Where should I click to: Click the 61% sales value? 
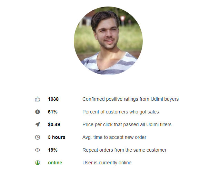click(x=53, y=112)
